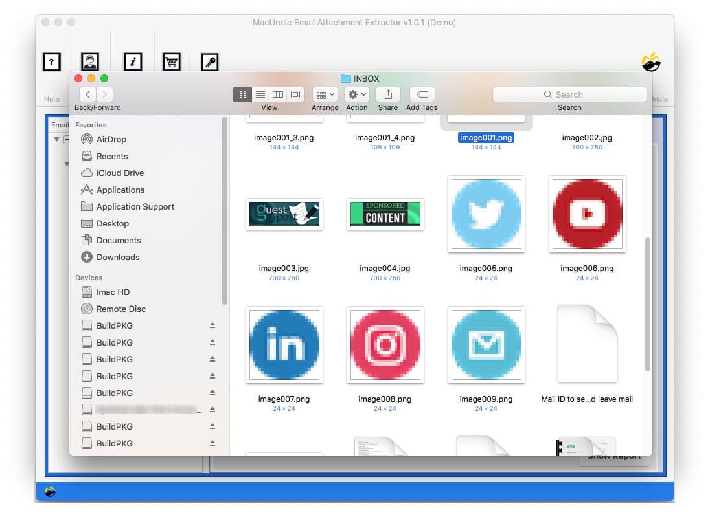The width and height of the screenshot is (710, 517).
Task: Go back with the Finder back arrow
Action: (88, 94)
